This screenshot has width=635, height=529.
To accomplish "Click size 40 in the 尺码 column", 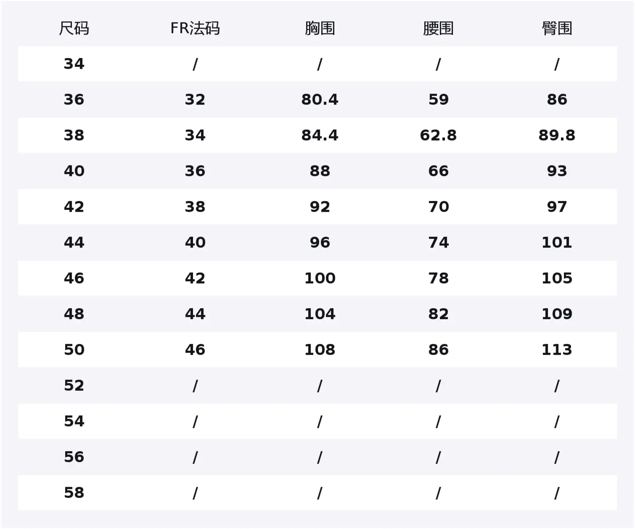I will [x=74, y=171].
